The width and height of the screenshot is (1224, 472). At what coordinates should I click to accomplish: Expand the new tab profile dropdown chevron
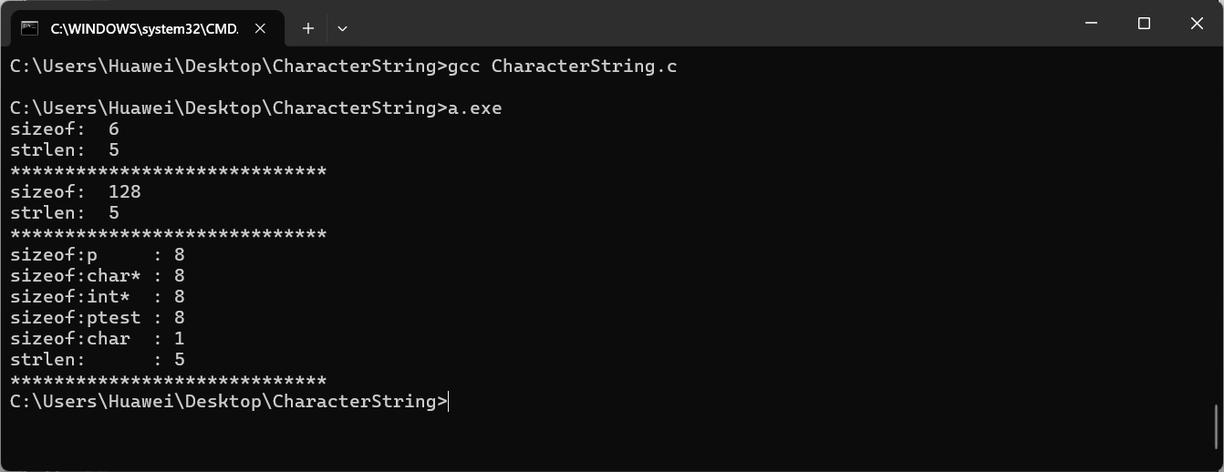pyautogui.click(x=342, y=28)
